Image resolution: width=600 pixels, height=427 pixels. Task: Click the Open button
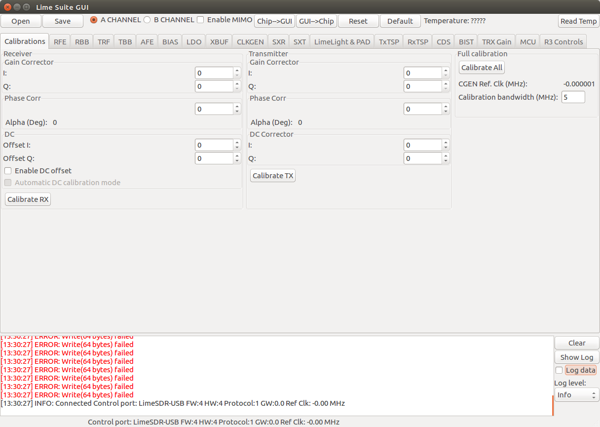coord(21,21)
